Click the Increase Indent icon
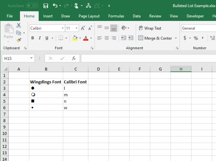The width and height of the screenshot is (216, 161). coord(131,38)
